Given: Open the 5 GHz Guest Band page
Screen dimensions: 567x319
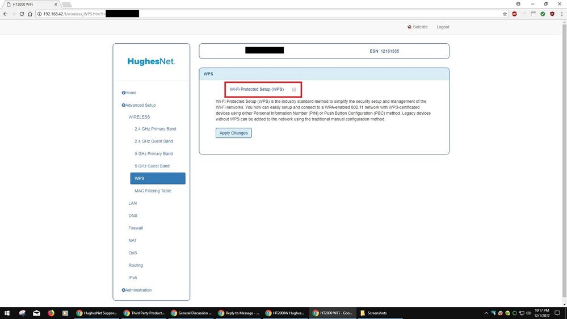Looking at the screenshot, I should (x=152, y=166).
